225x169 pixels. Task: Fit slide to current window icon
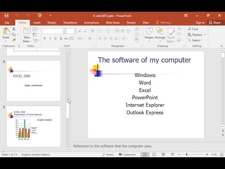tap(222, 154)
